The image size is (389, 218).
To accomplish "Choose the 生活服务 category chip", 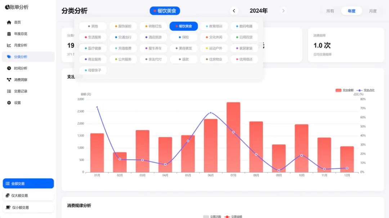I will point(93,37).
